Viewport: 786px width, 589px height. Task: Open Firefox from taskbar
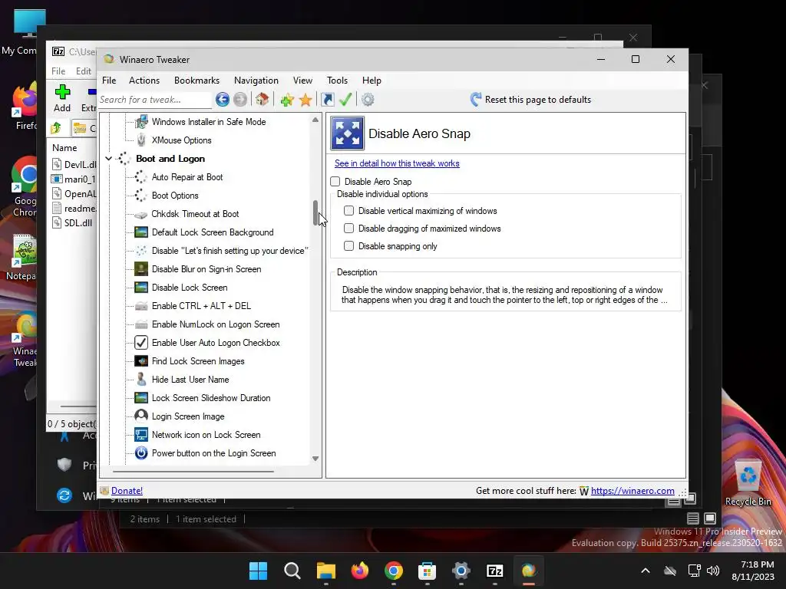tap(359, 571)
